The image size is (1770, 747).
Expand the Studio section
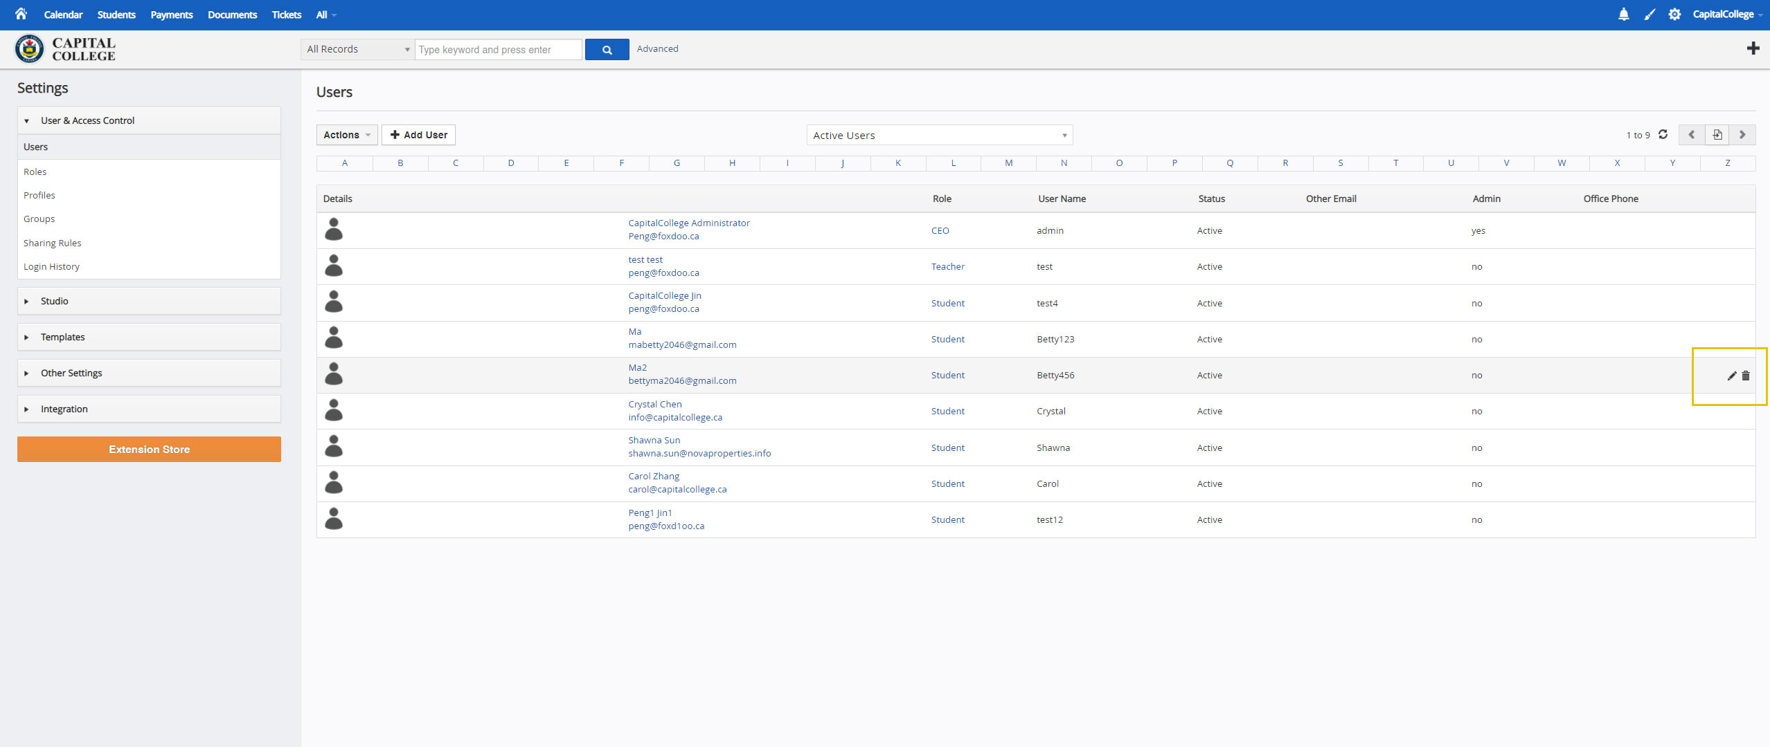[x=149, y=301]
